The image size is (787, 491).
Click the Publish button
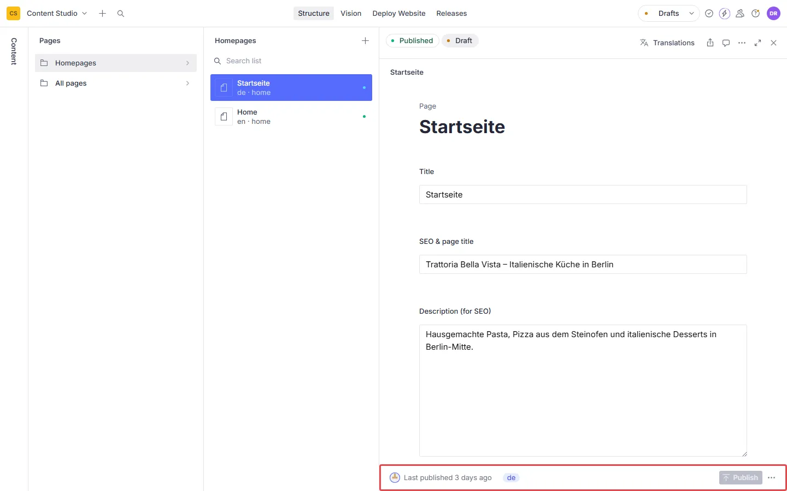coord(741,477)
